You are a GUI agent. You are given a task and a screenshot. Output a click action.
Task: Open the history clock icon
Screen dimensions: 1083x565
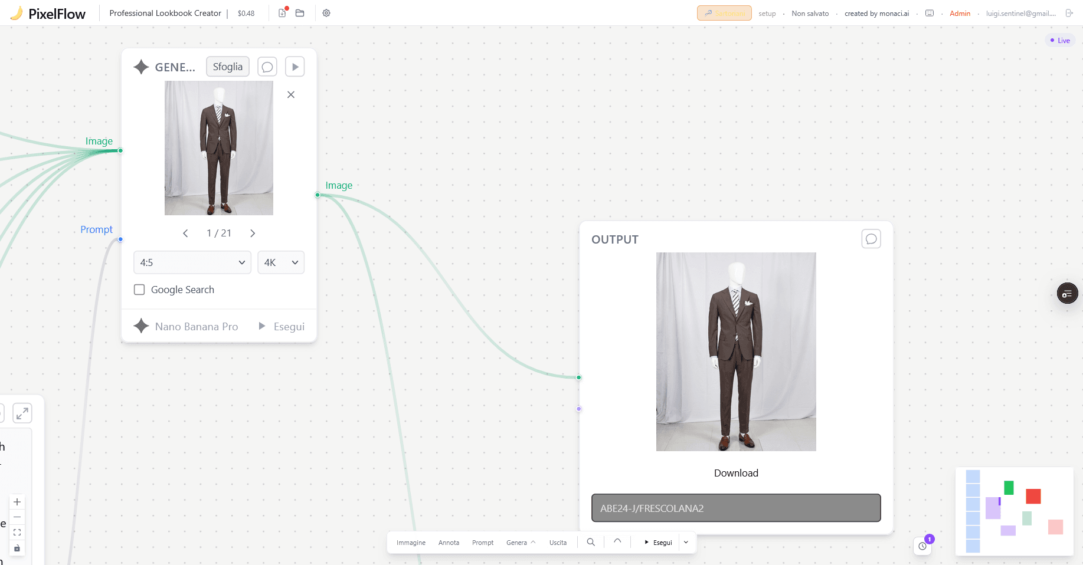(x=922, y=546)
